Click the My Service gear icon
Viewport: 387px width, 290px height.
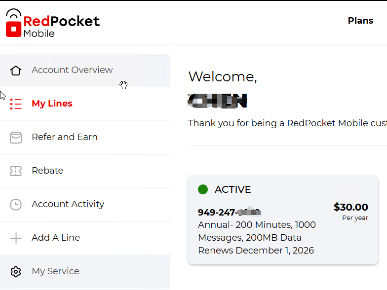tap(16, 271)
